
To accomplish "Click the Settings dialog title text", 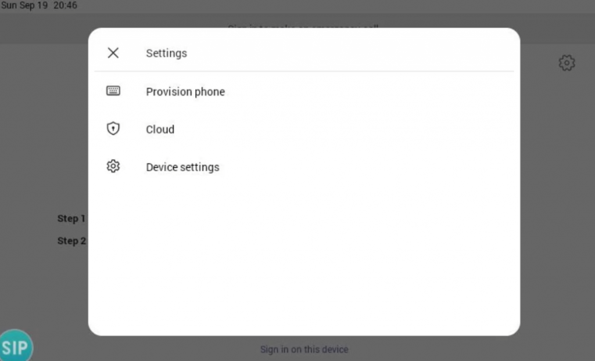I will point(166,53).
